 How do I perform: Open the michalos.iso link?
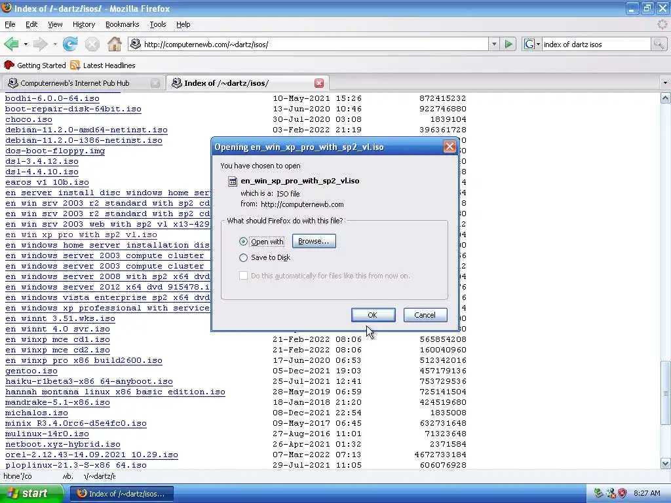pyautogui.click(x=37, y=413)
